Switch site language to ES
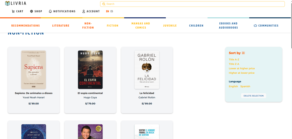 point(112,11)
